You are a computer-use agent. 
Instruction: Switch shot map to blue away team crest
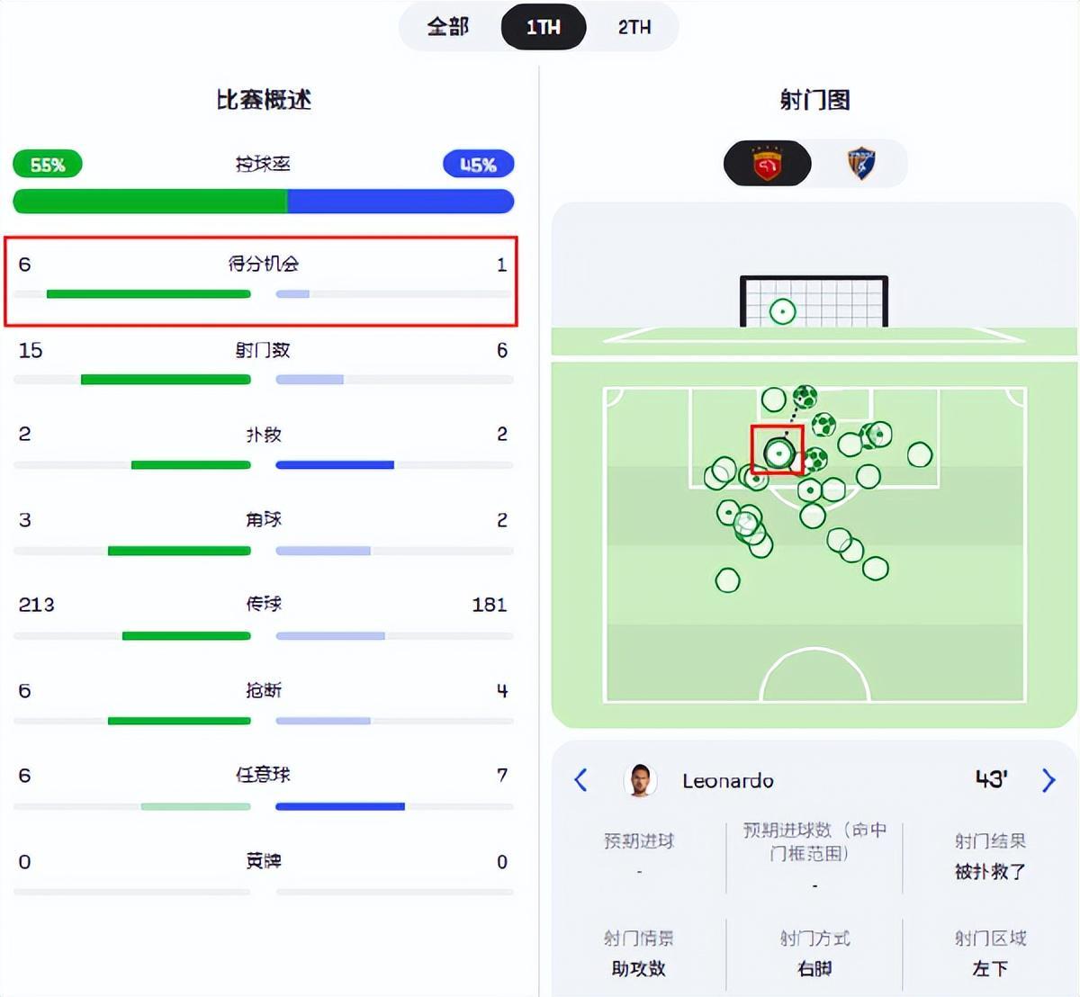[x=861, y=164]
